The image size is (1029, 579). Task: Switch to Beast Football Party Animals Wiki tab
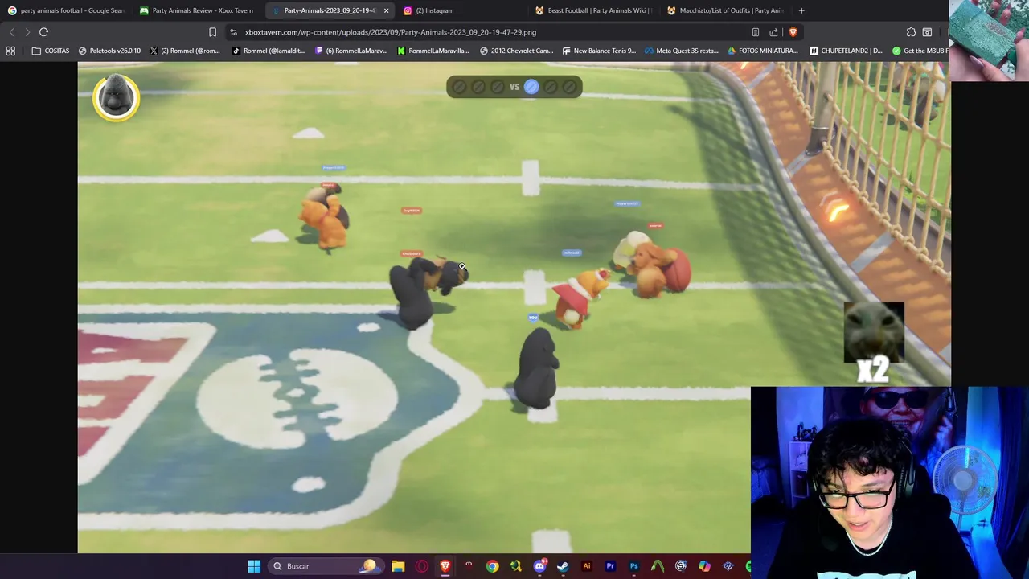[593, 10]
